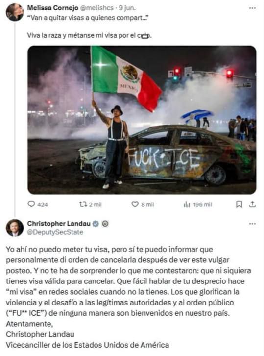The width and height of the screenshot is (264, 356).
Task: Open Christopher Landau's profile avatar
Action: click(x=15, y=228)
